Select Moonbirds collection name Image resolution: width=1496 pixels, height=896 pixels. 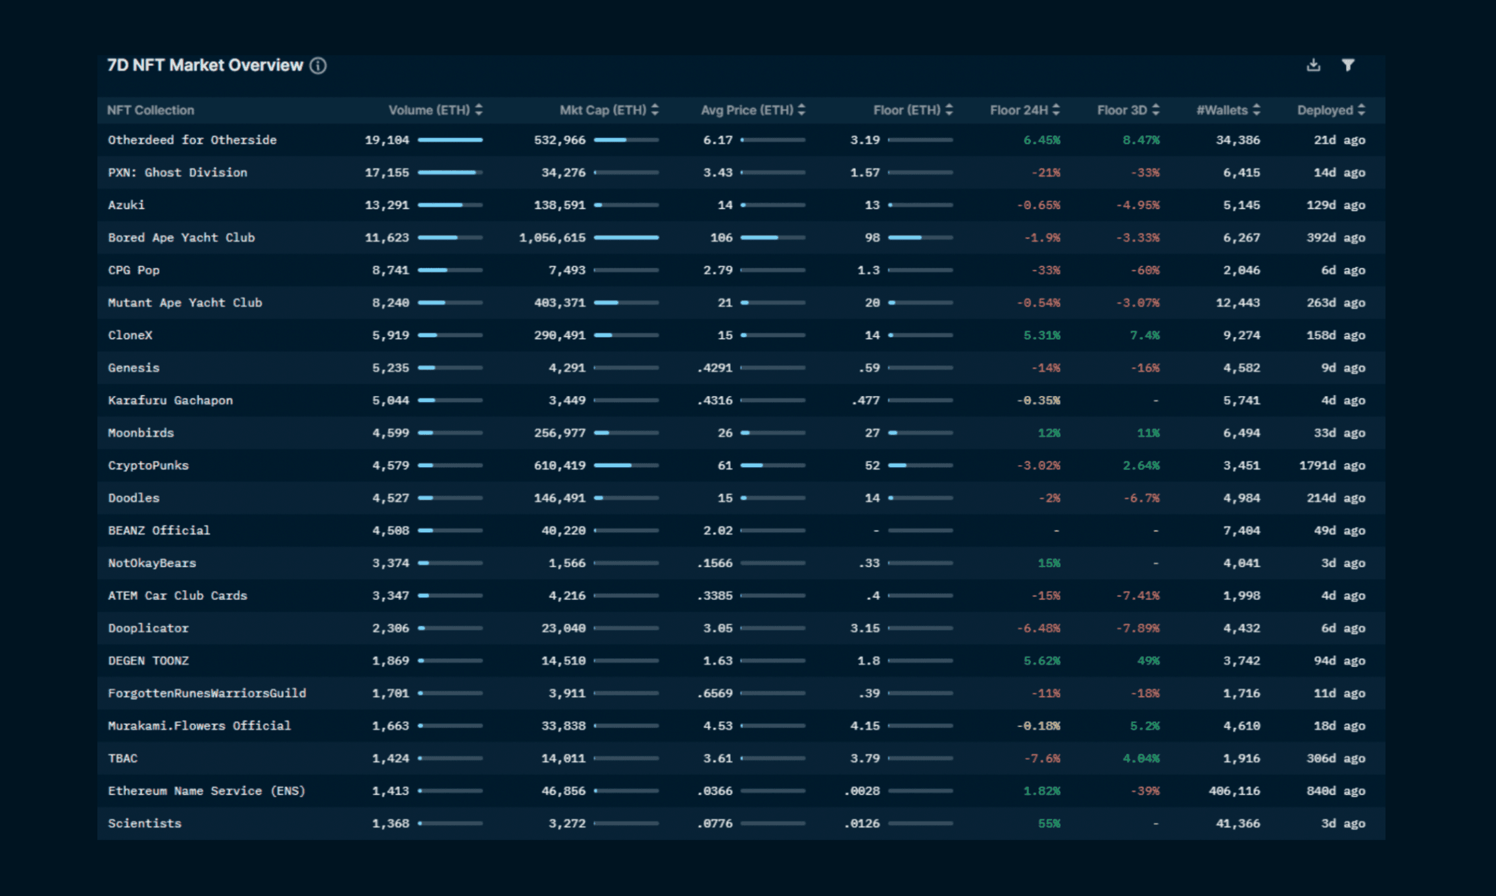(x=141, y=433)
